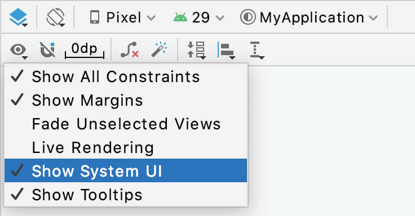Open the Align icon menu
Screen dimensions: 415x216
226,50
